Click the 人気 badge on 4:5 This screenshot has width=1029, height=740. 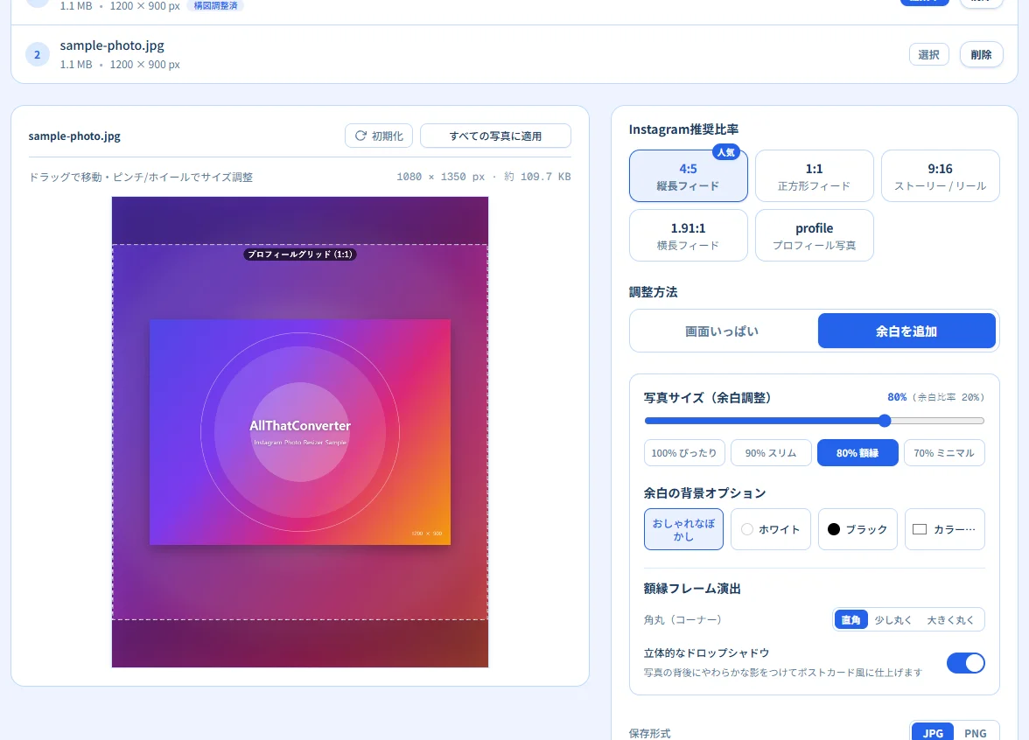tap(726, 152)
